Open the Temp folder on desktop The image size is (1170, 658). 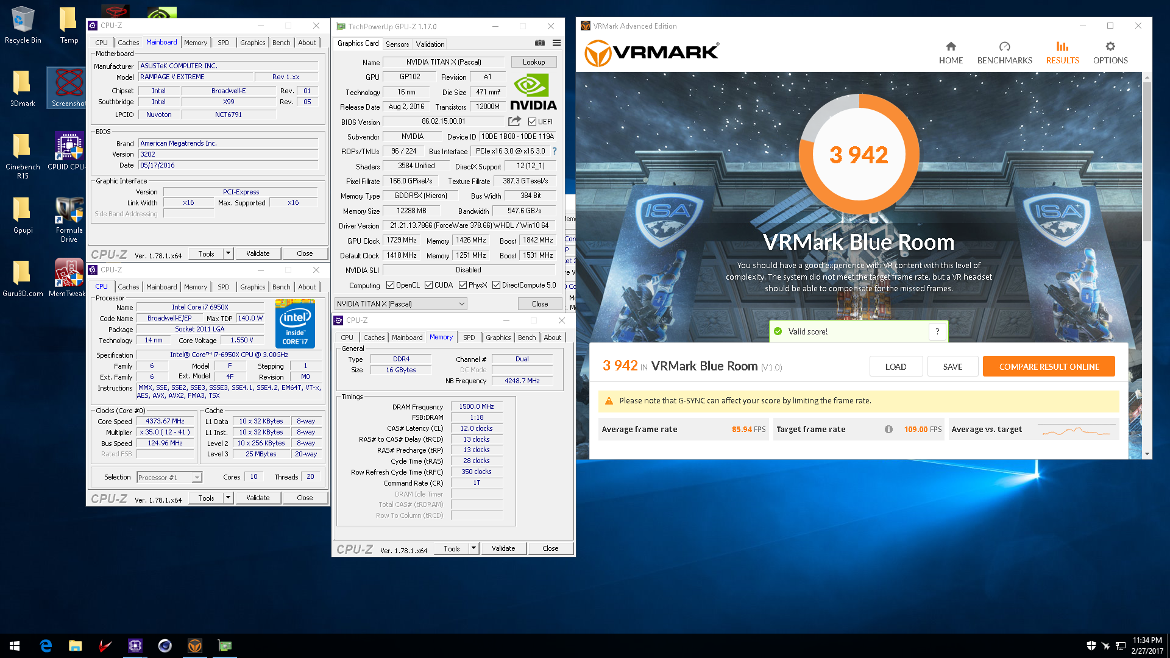[x=69, y=26]
